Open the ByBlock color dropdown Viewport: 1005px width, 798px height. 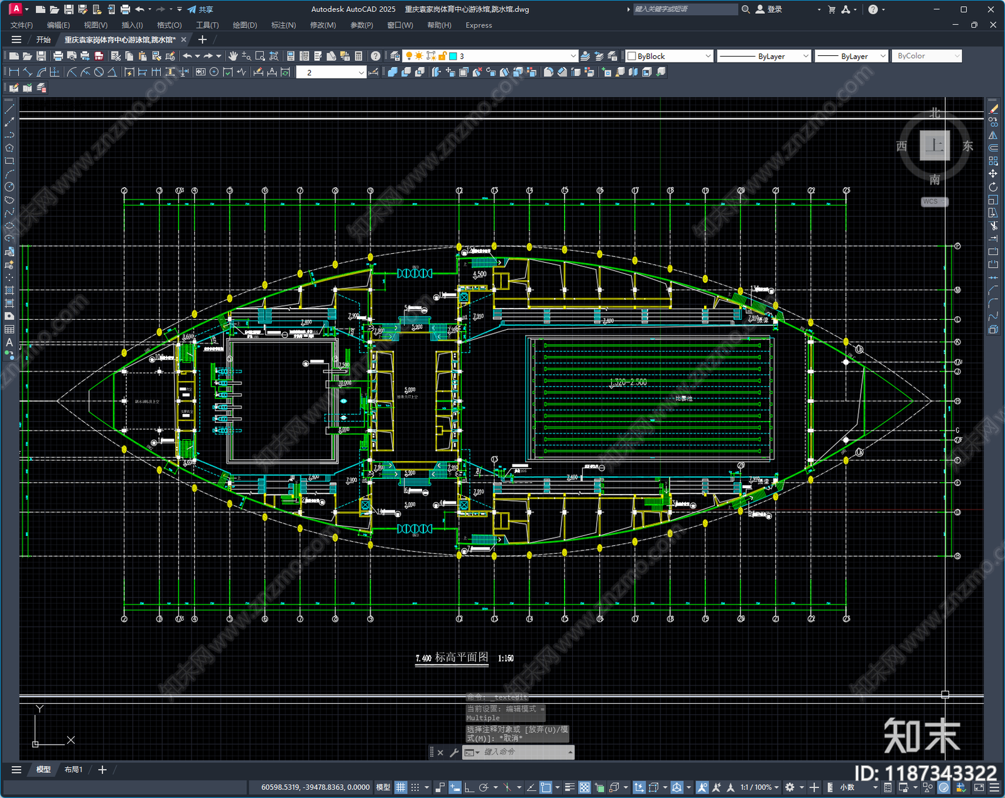pyautogui.click(x=670, y=56)
